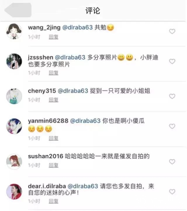Open the dear.i.dilraba username link
The width and height of the screenshot is (187, 211).
pyautogui.click(x=47, y=186)
